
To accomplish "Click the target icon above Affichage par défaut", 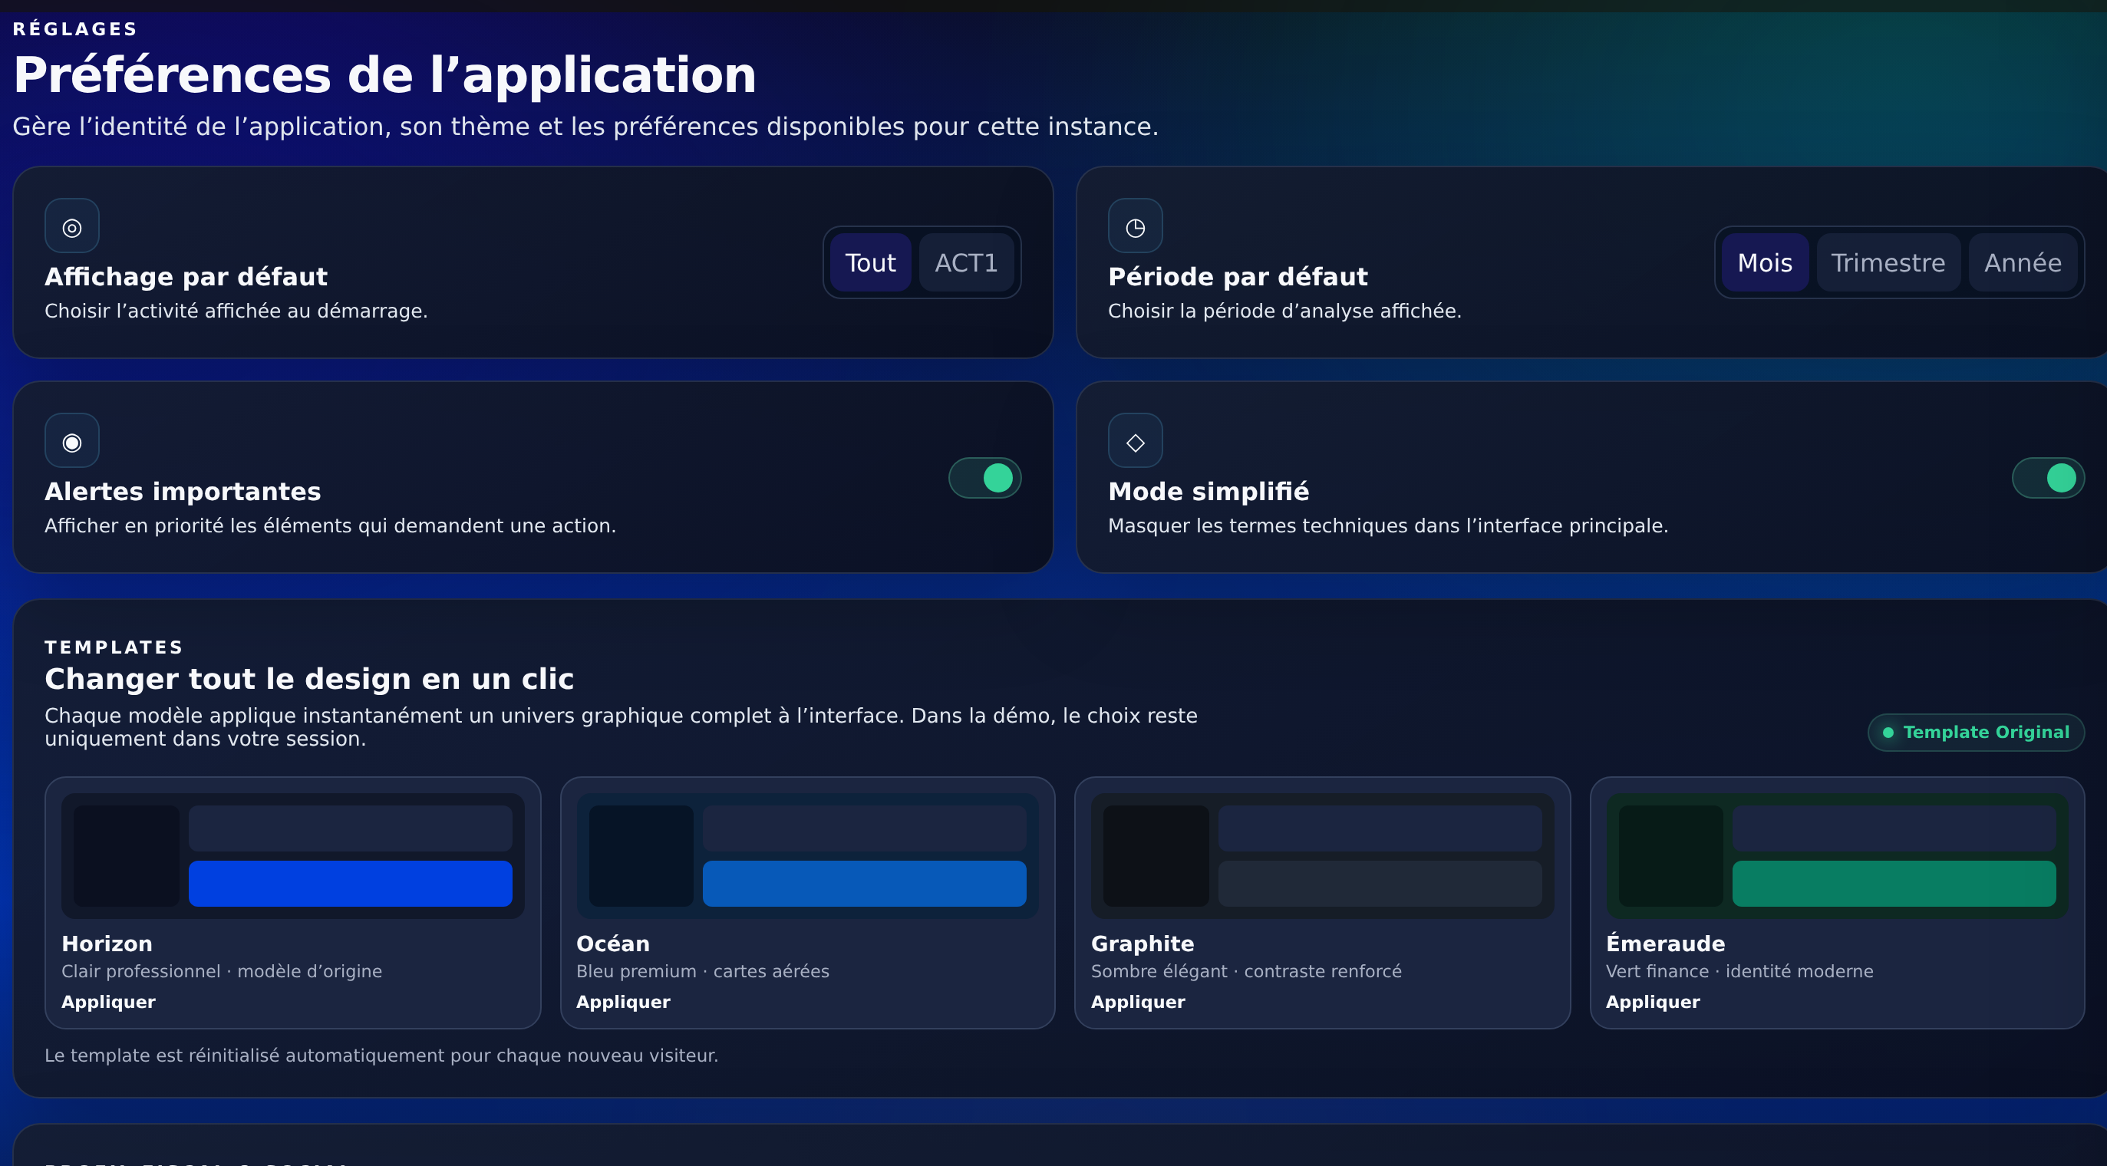I will (x=72, y=226).
